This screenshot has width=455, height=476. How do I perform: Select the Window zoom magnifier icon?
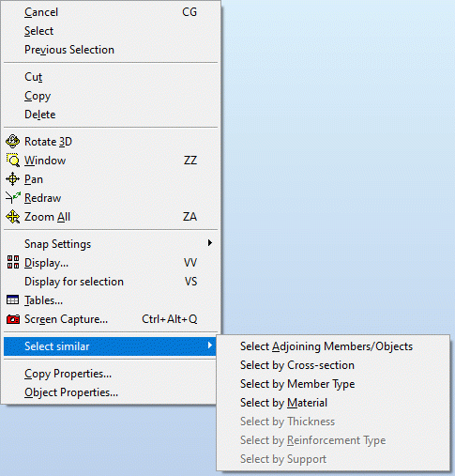[x=13, y=161]
